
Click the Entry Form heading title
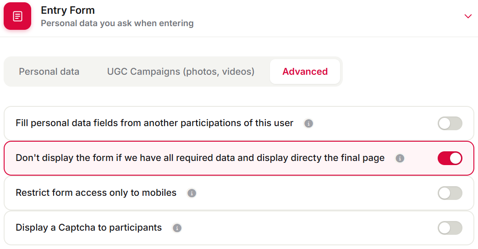pyautogui.click(x=68, y=10)
